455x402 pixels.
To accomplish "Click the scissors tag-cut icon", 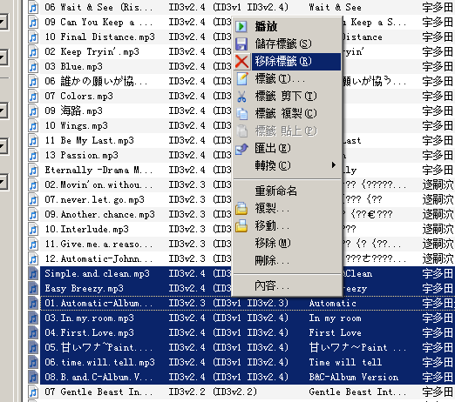I will pyautogui.click(x=241, y=97).
